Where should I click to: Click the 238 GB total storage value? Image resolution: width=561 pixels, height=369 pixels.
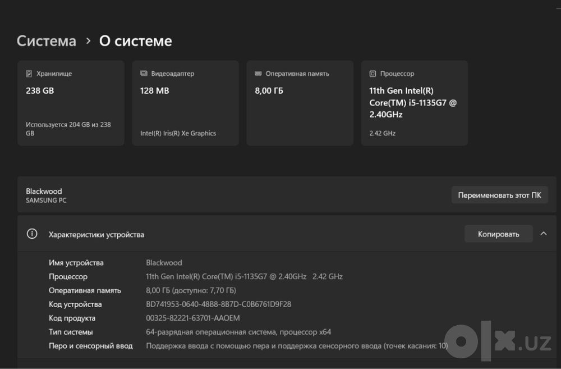pyautogui.click(x=40, y=90)
